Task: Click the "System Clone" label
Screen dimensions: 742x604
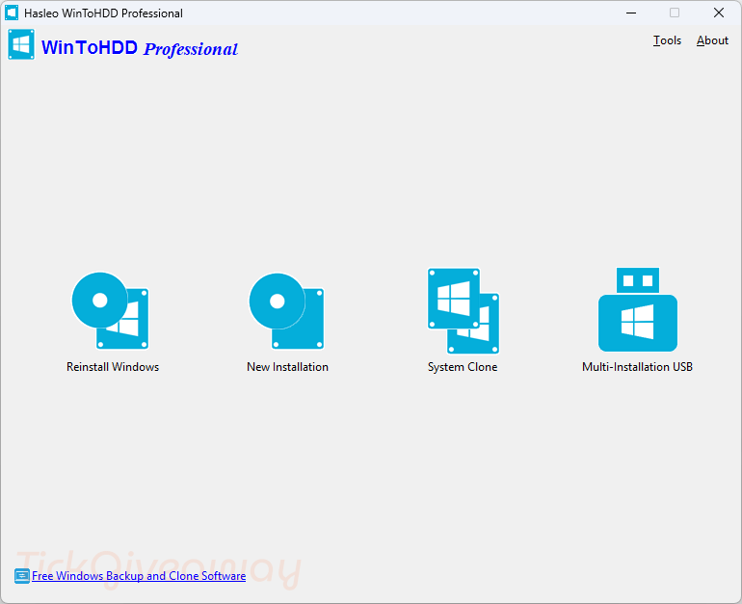Action: click(463, 367)
